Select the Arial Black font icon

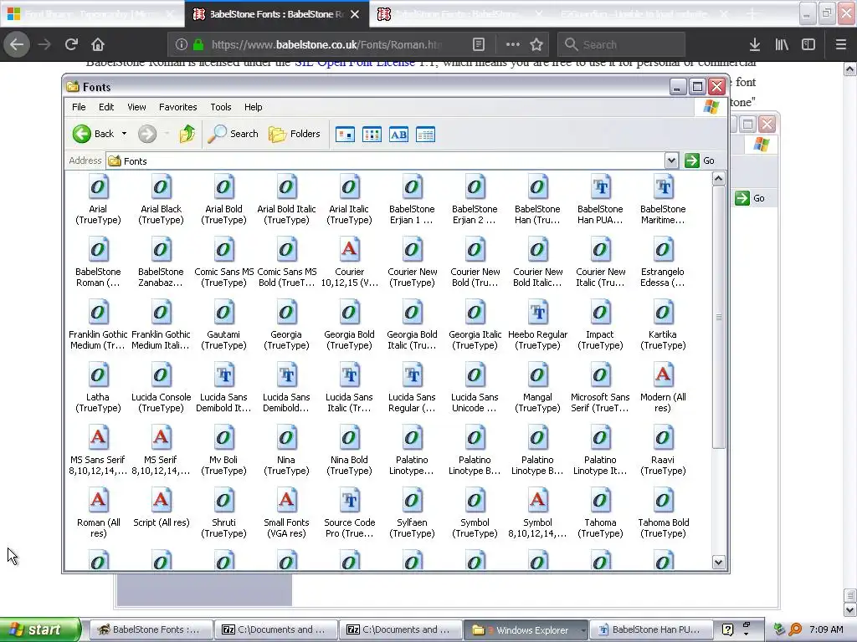click(x=161, y=187)
